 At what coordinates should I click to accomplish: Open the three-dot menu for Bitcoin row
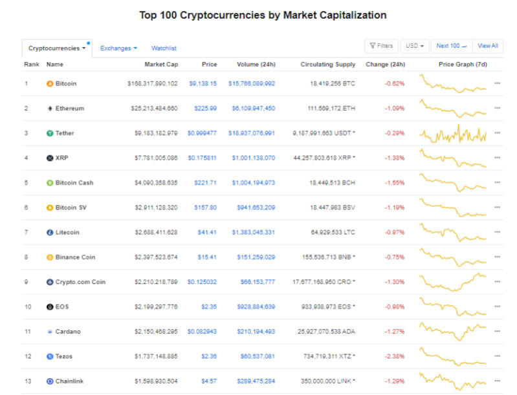tap(497, 83)
